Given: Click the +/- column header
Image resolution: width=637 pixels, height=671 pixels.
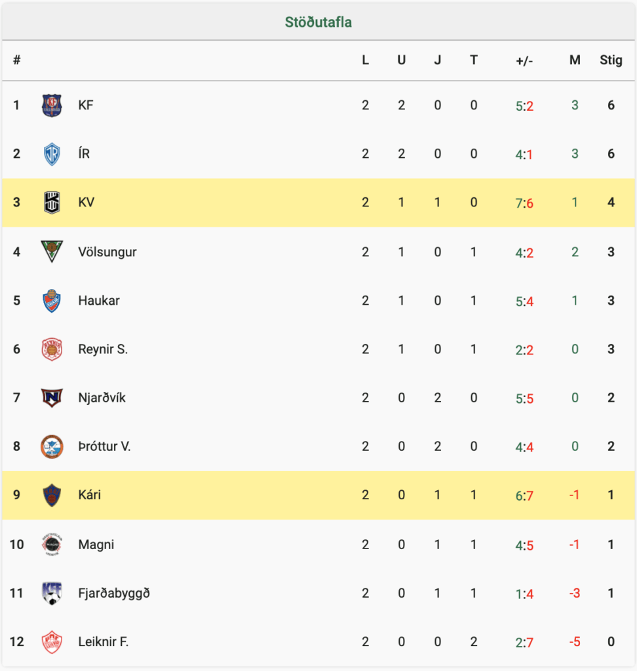Looking at the screenshot, I should [x=524, y=61].
